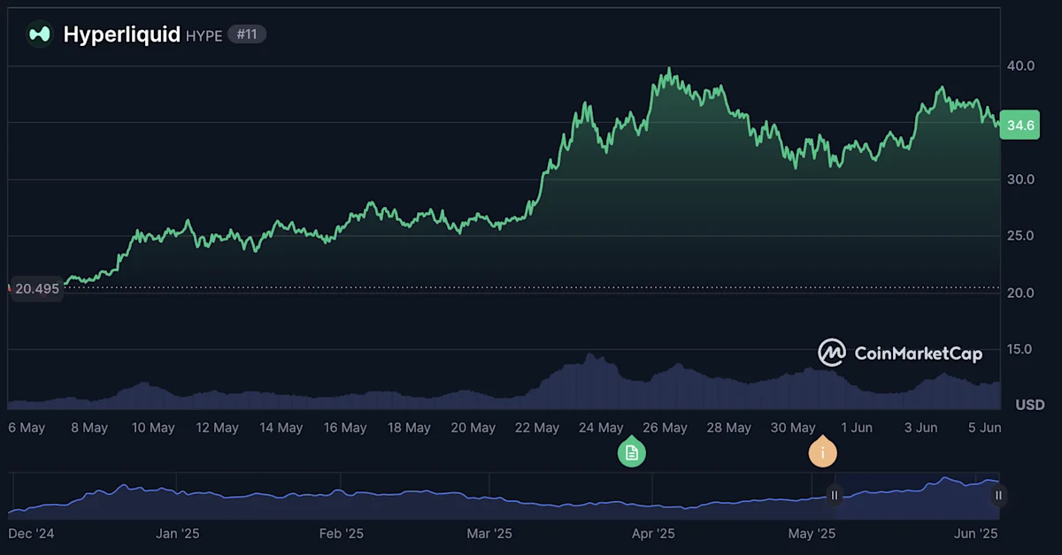Click the 20.0 price axis label

(x=1020, y=293)
